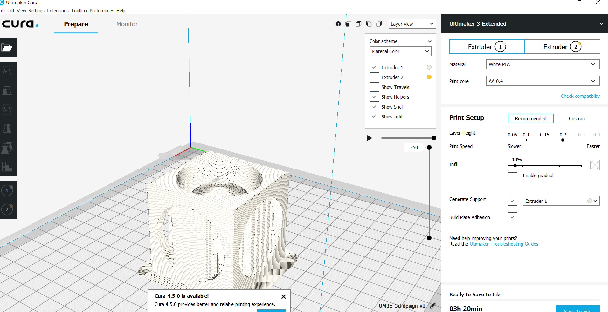608x312 pixels.
Task: Open the White PLA material dropdown
Action: tap(543, 64)
